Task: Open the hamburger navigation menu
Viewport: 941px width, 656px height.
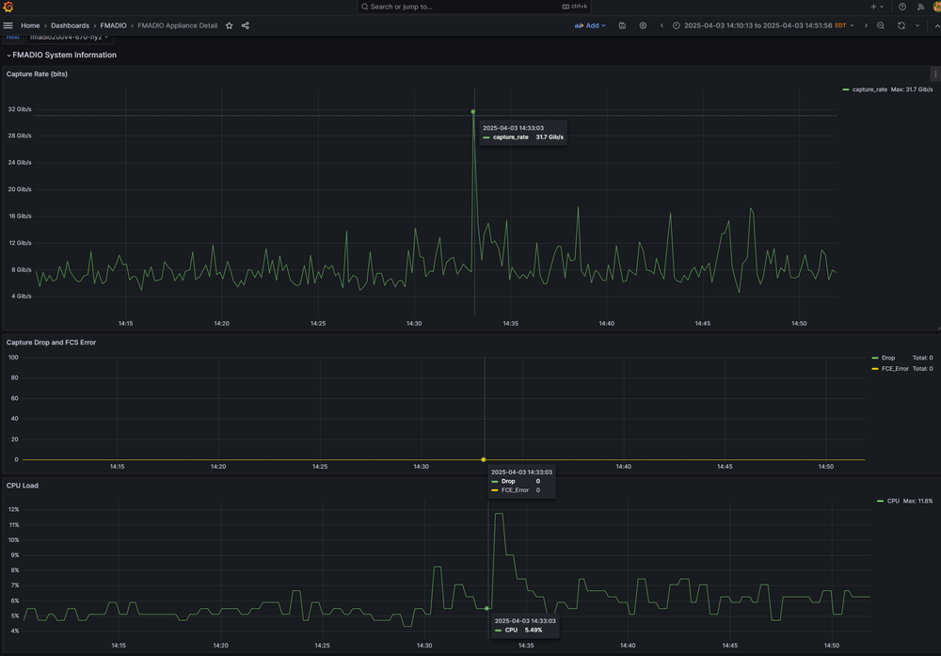Action: pos(8,25)
